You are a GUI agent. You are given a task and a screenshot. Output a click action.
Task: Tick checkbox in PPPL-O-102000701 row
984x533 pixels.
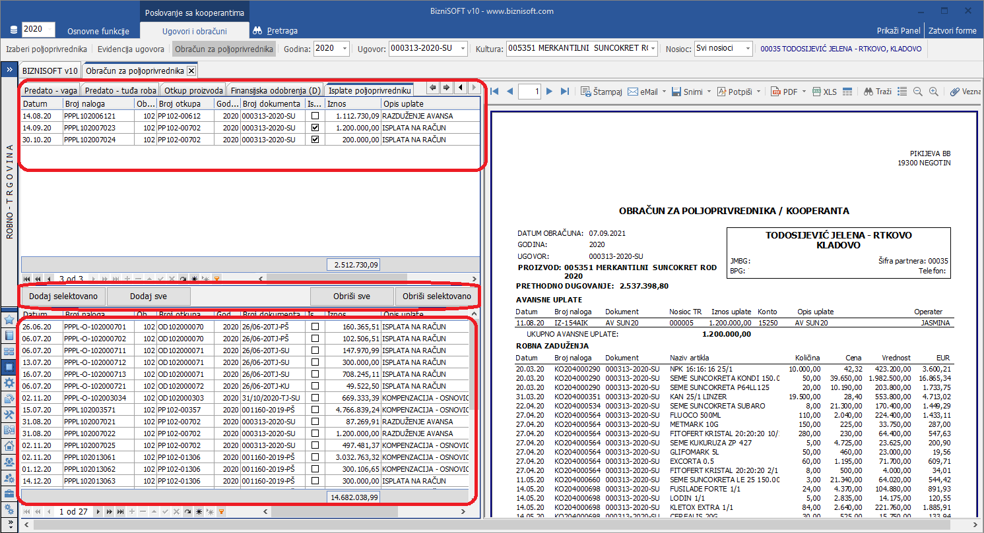pyautogui.click(x=315, y=327)
